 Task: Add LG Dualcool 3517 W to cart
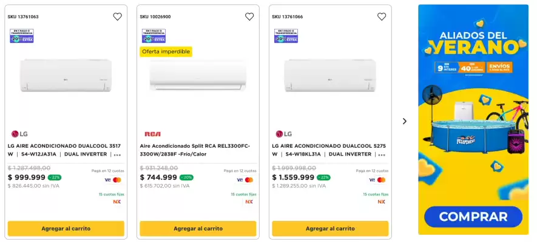pos(66,229)
